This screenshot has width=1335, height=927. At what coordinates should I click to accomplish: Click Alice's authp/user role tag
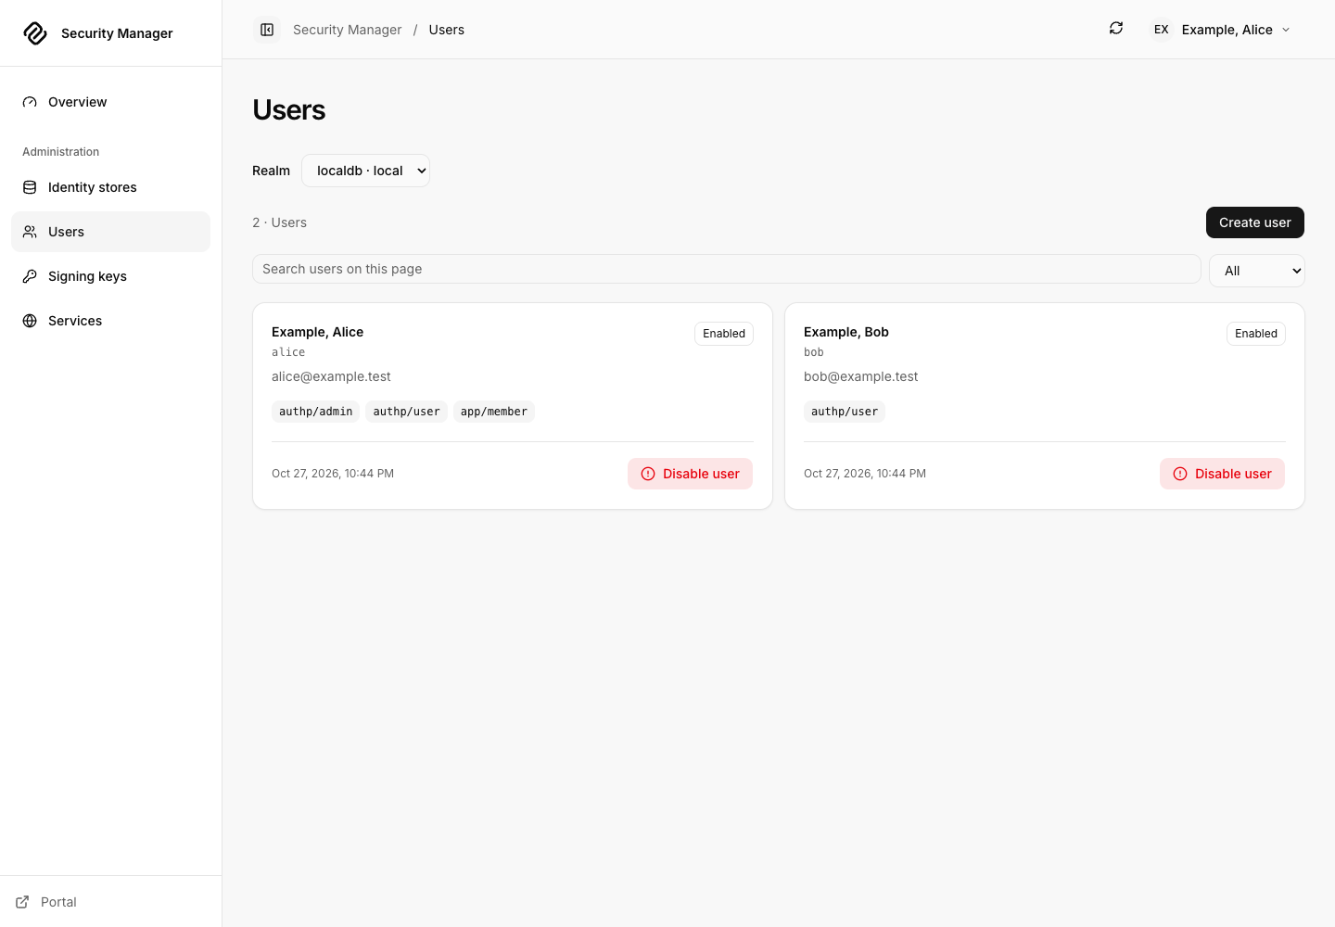407,412
